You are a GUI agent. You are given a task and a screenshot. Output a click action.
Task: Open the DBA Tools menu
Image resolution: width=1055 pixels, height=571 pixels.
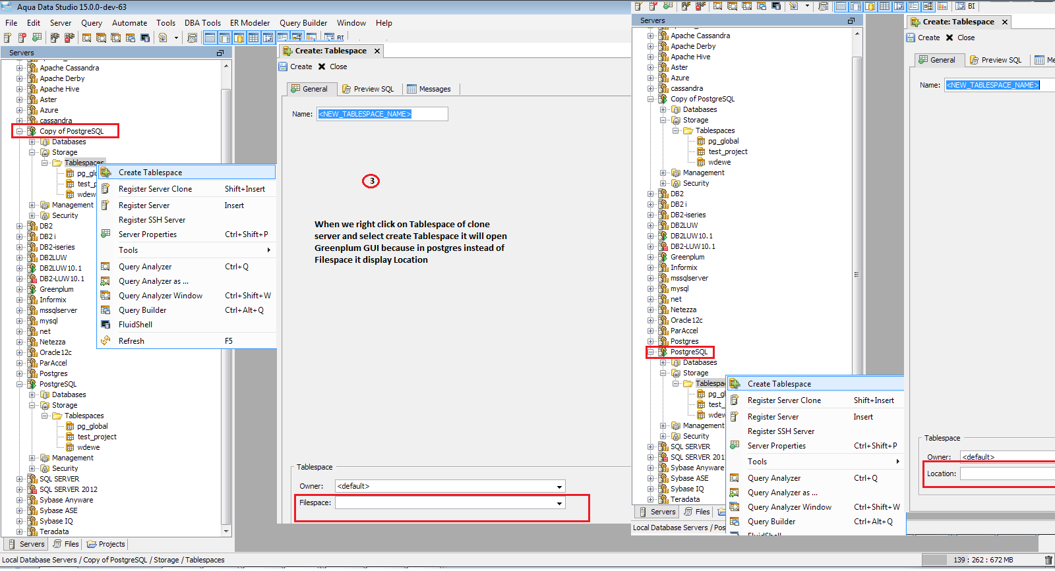pos(202,23)
